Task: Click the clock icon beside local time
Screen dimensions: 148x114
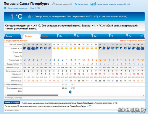Action: click(x=53, y=4)
